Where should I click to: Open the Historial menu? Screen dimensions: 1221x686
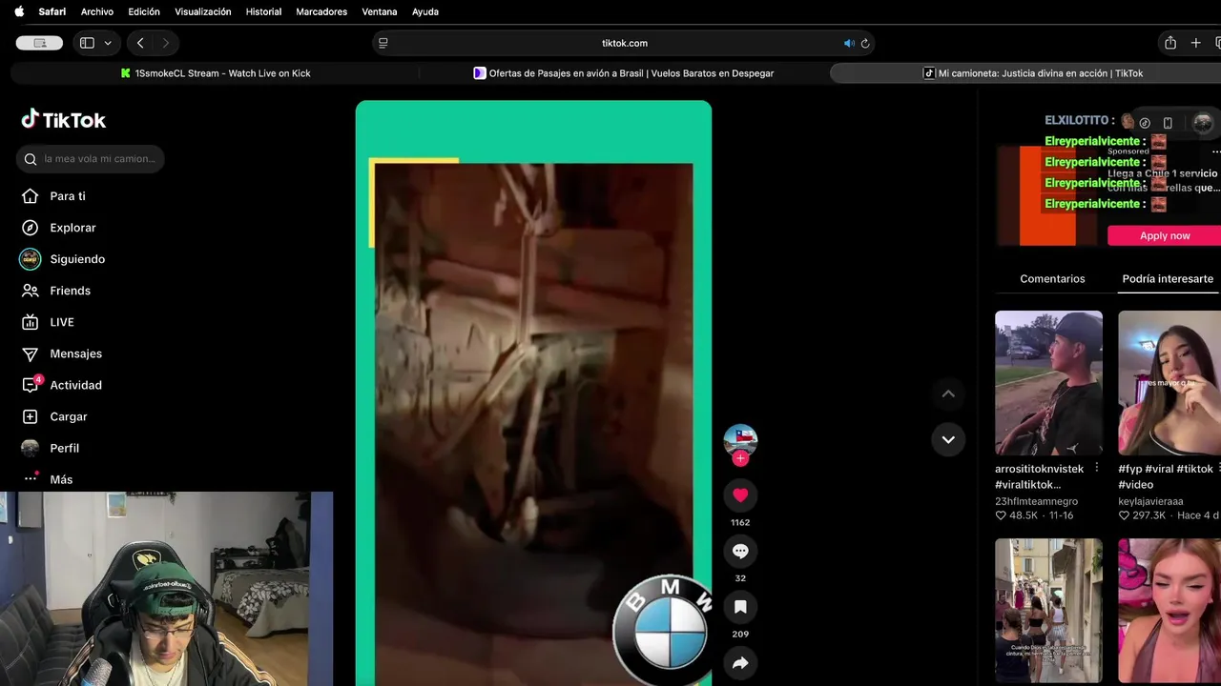[x=263, y=11]
